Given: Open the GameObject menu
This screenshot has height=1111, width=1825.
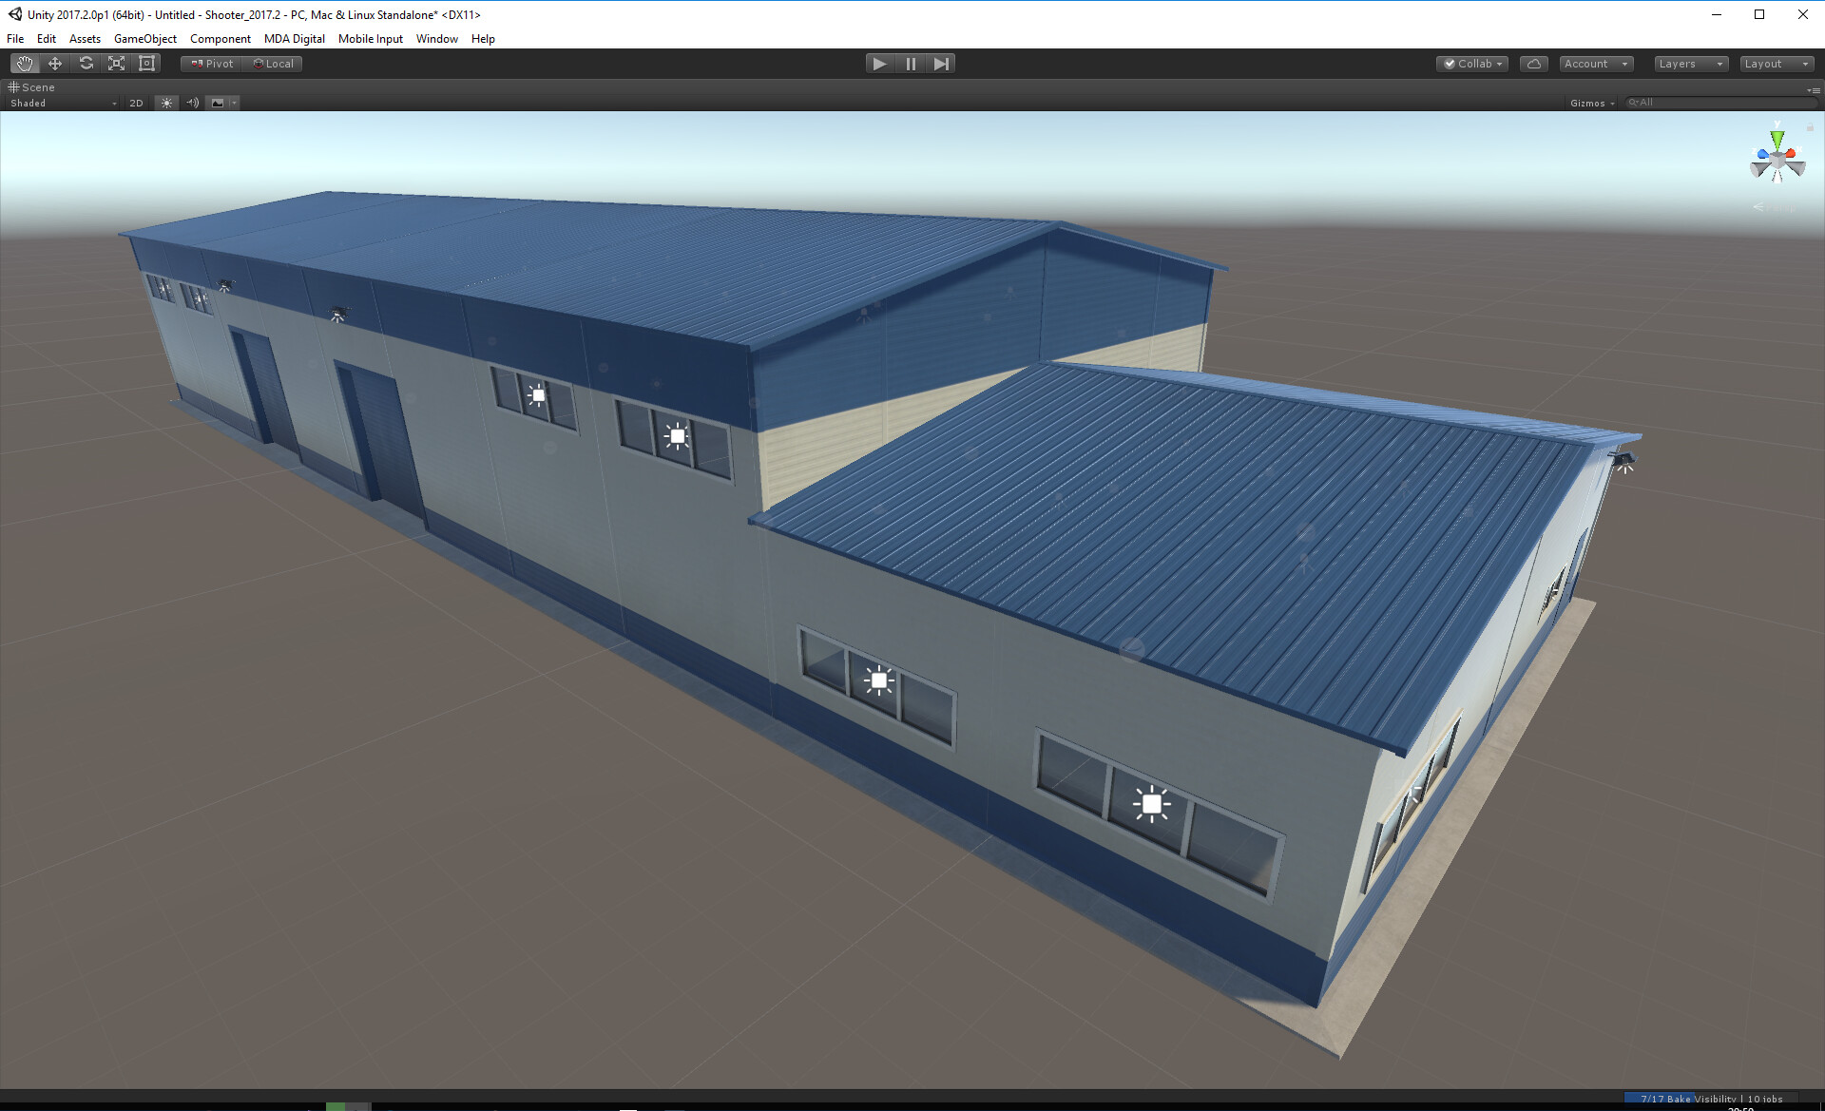Looking at the screenshot, I should tap(144, 39).
